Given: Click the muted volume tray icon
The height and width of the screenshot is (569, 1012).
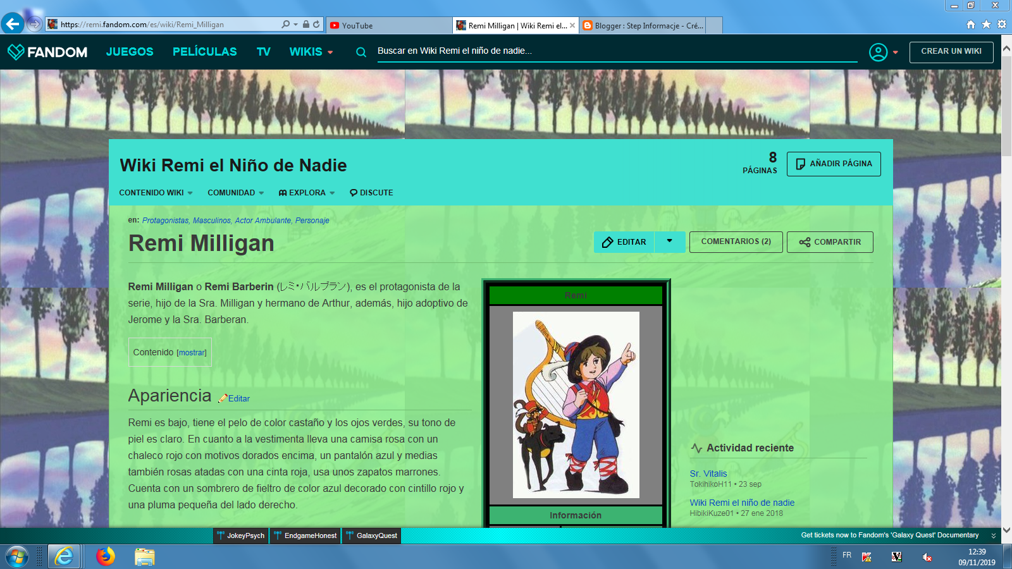Looking at the screenshot, I should [x=927, y=557].
